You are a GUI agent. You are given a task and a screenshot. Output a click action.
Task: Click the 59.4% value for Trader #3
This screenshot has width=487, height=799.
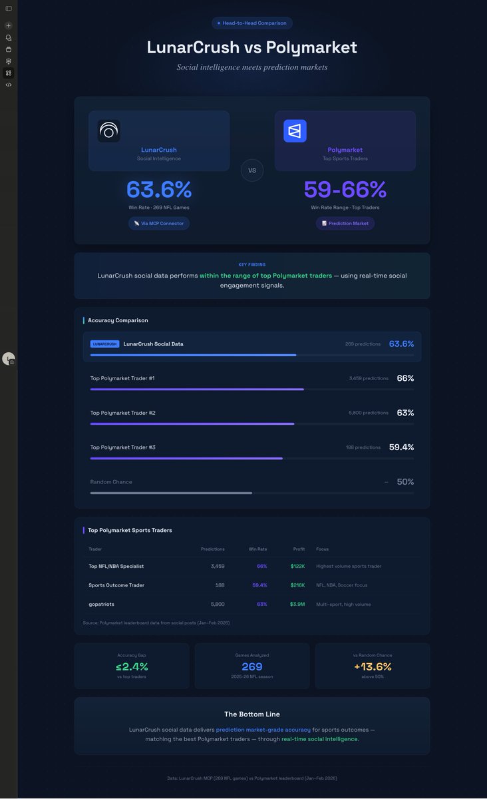[402, 447]
